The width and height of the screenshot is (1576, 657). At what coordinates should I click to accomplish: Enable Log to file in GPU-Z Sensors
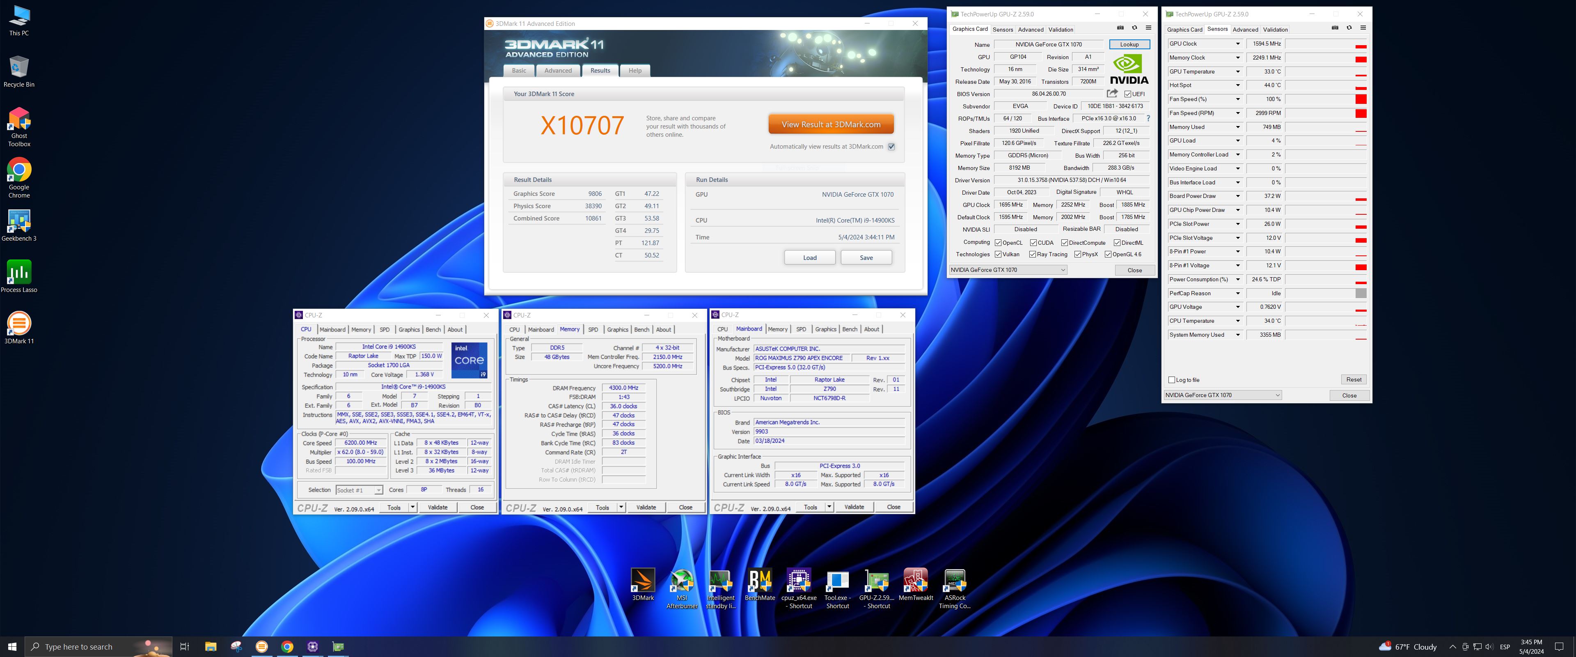point(1172,380)
